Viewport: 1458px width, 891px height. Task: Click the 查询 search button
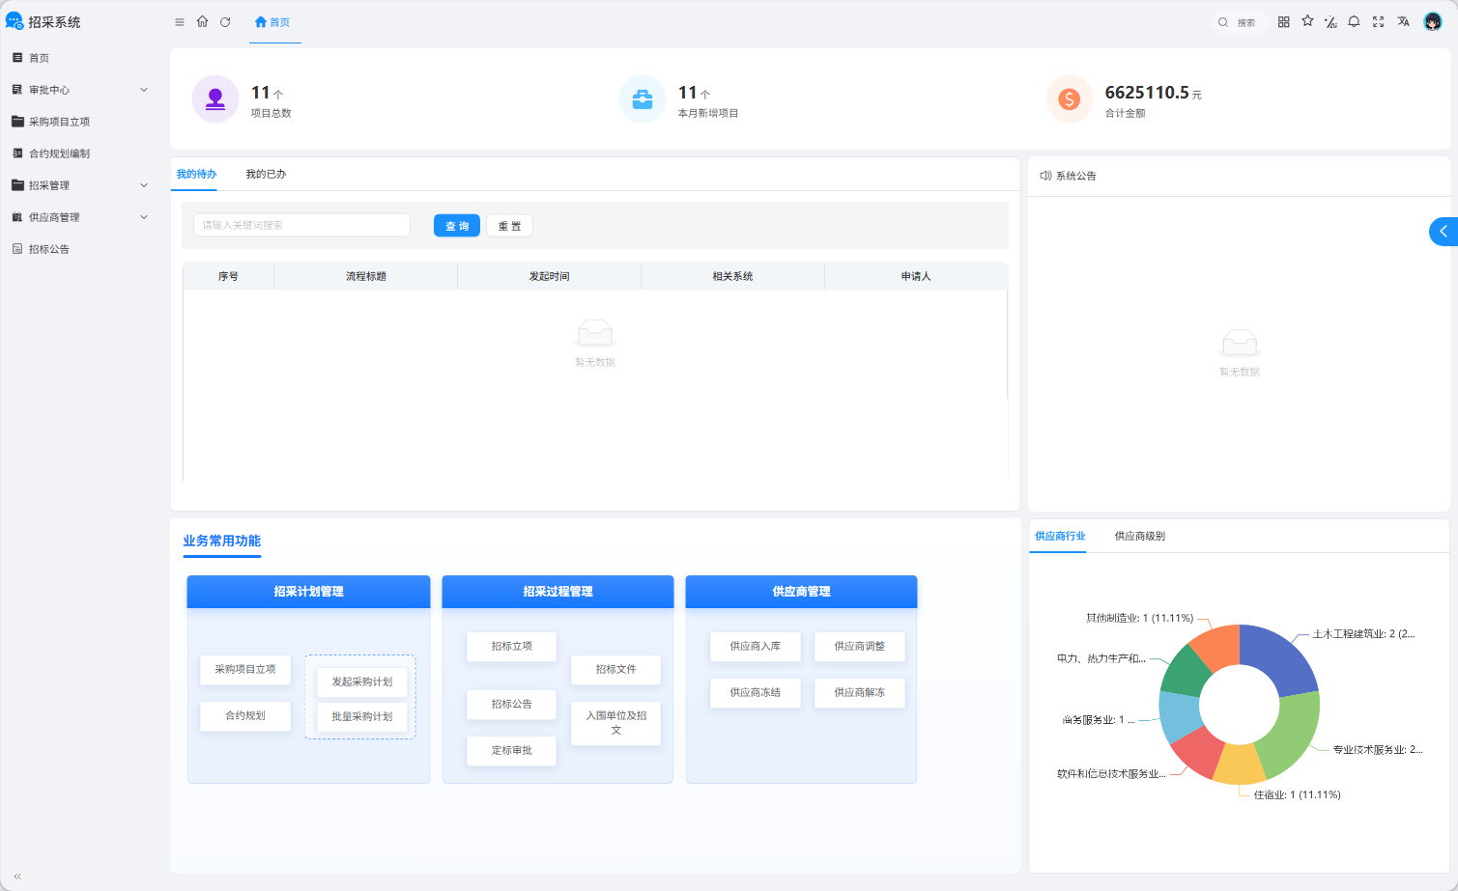click(457, 226)
